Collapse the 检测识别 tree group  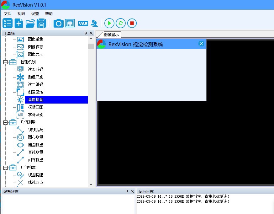[6, 62]
